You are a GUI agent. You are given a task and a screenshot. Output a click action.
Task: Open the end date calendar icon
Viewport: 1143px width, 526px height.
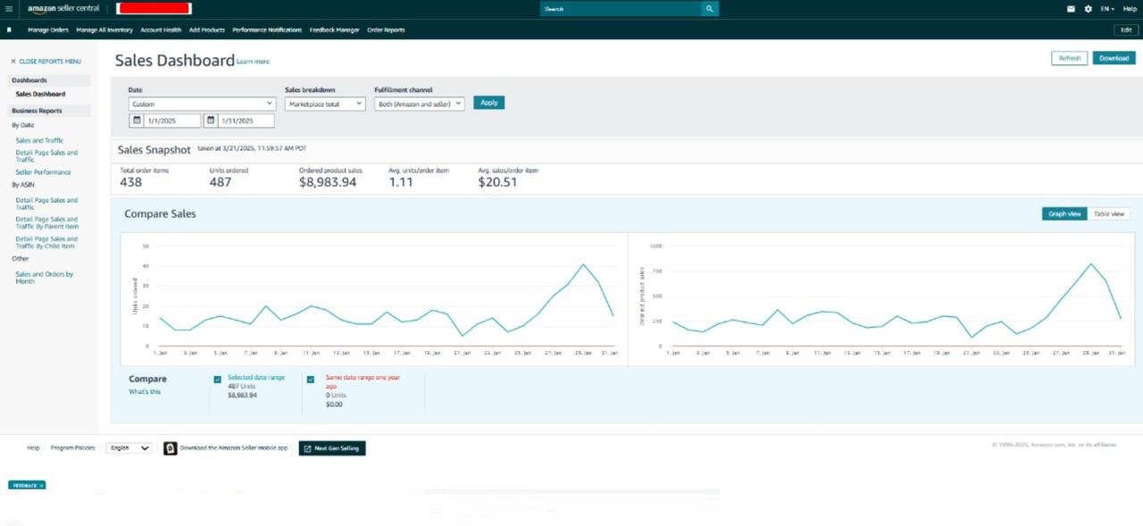click(x=211, y=121)
